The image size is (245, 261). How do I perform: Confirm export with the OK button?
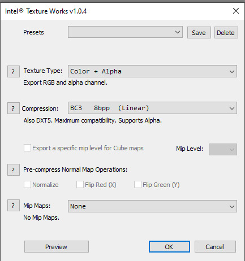coord(169,247)
